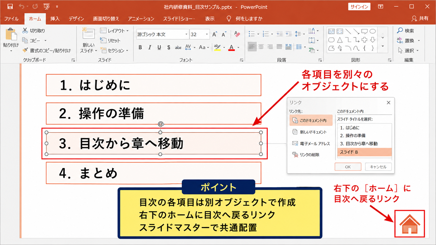Save the presentation with the floppy disk icon
The height and width of the screenshot is (245, 436).
(x=10, y=7)
